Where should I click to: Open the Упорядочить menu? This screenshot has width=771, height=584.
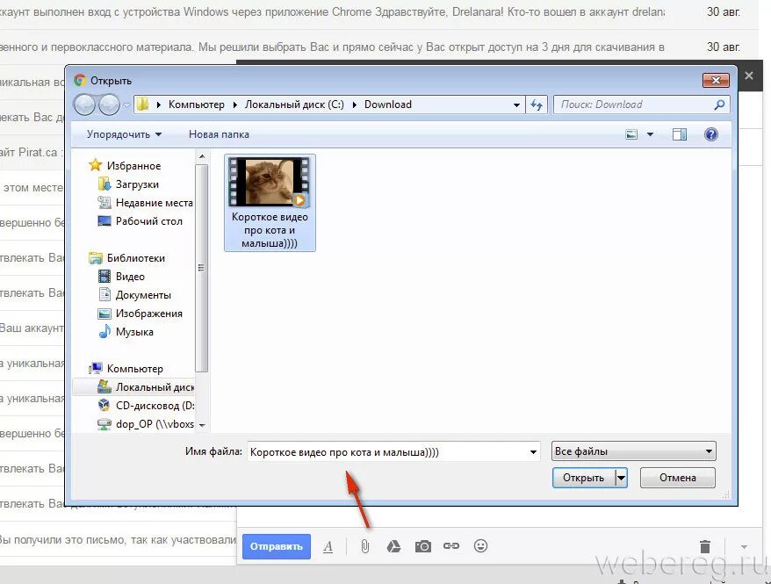(x=124, y=134)
